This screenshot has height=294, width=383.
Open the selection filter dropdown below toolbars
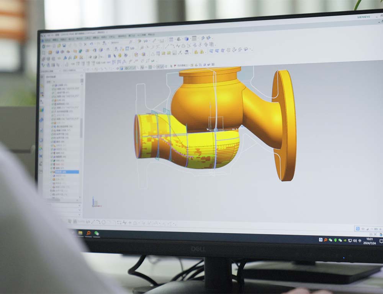coord(51,71)
